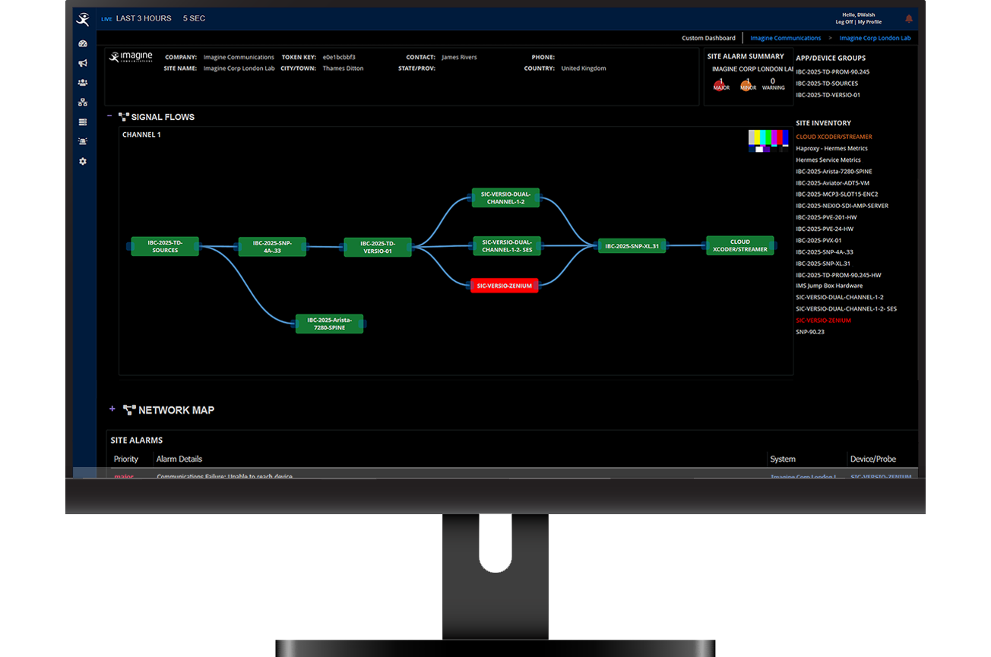Open the Last 3 Hours time range selector
This screenshot has height=657, width=991.
tap(144, 18)
